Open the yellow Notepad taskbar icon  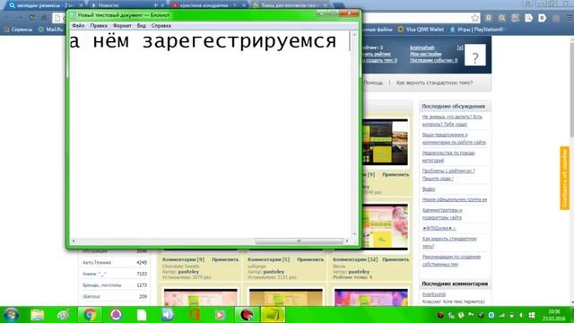pos(273,315)
